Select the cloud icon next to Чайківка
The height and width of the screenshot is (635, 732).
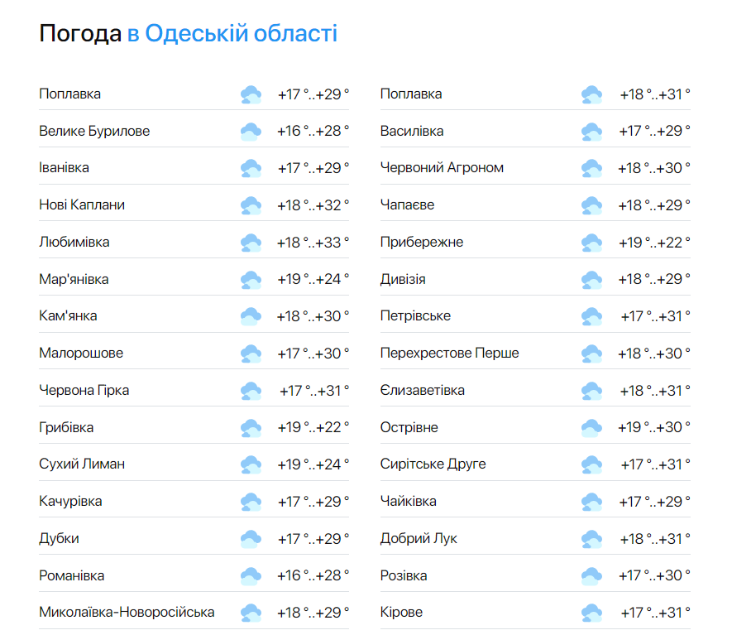tap(591, 500)
